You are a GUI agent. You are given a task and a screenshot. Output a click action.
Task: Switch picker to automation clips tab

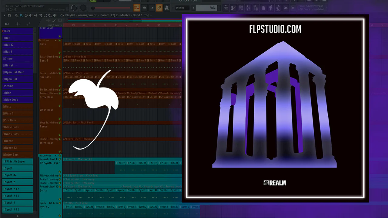(28, 24)
